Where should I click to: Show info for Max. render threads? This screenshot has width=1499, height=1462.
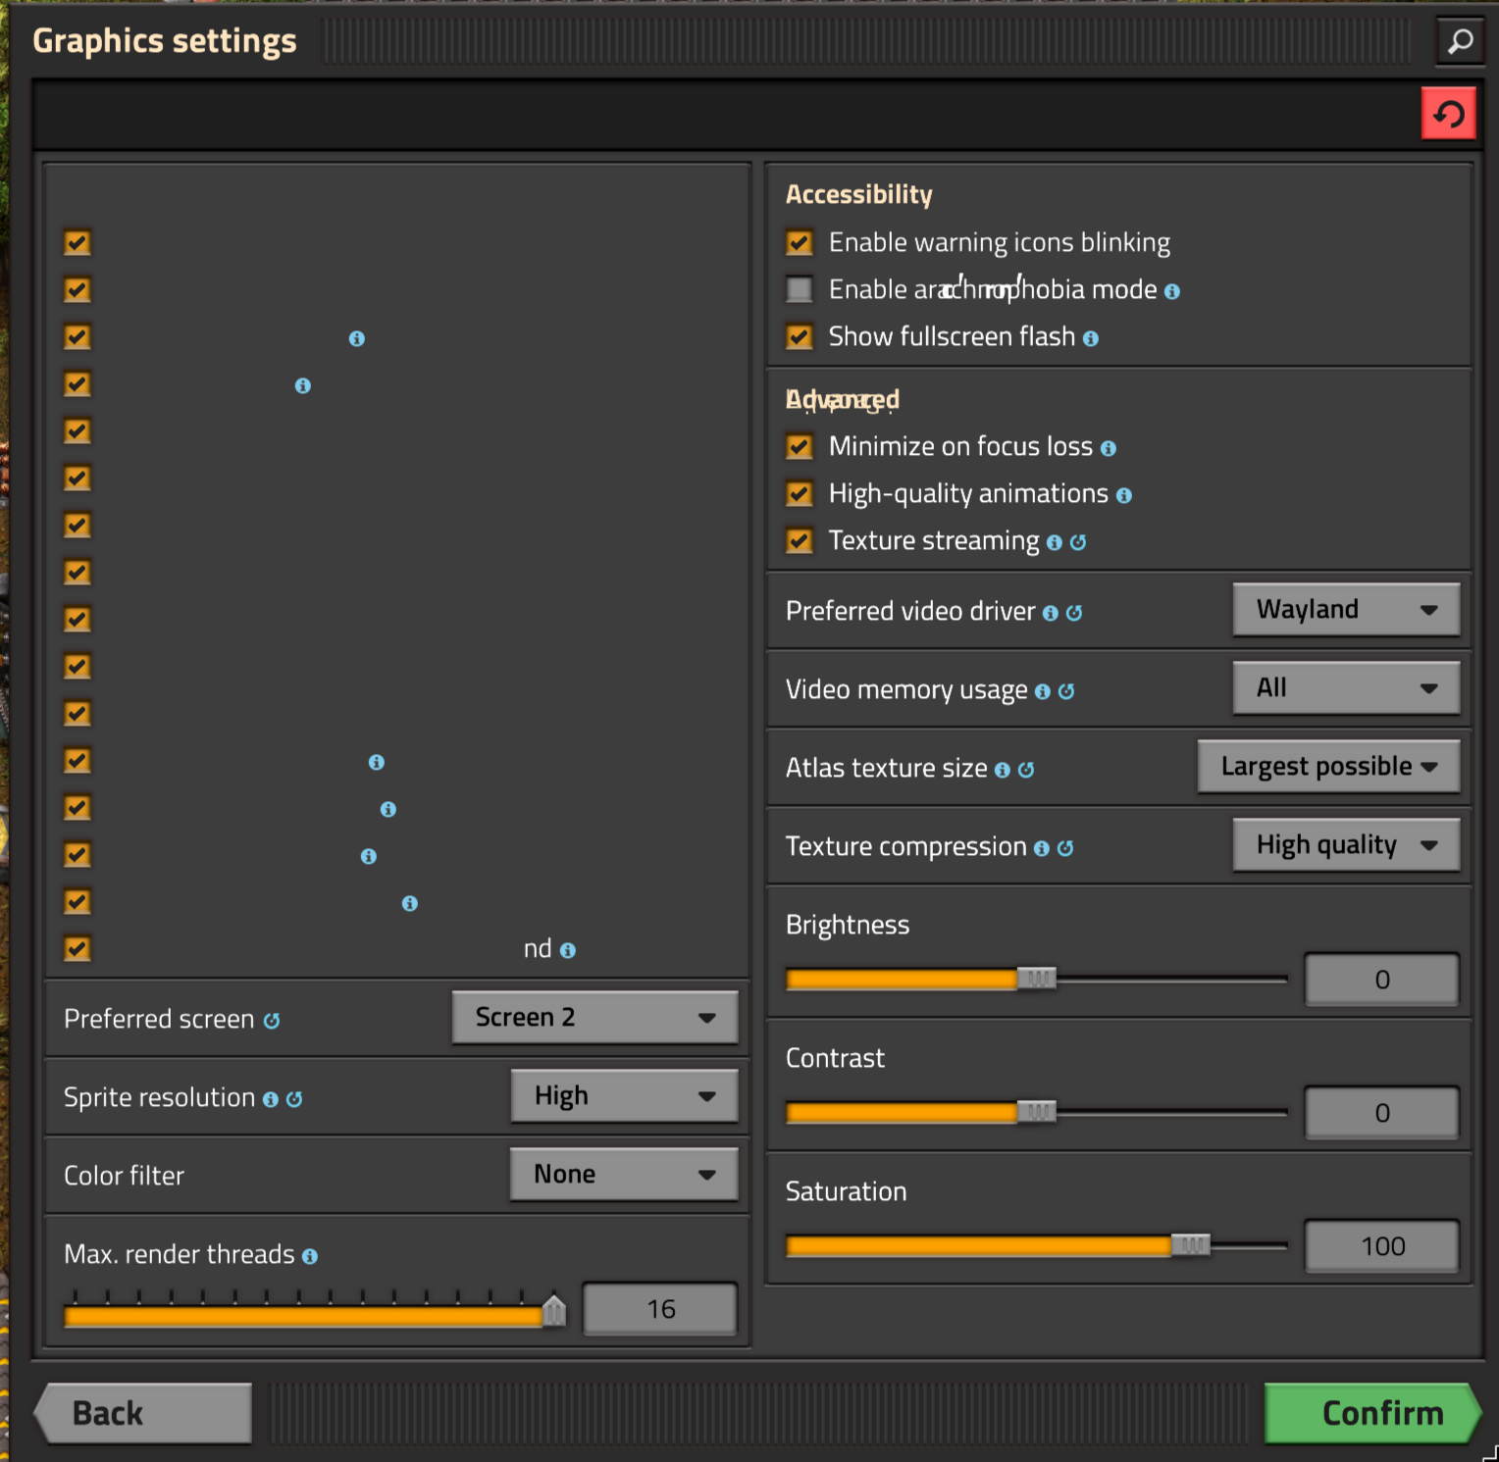309,1256
